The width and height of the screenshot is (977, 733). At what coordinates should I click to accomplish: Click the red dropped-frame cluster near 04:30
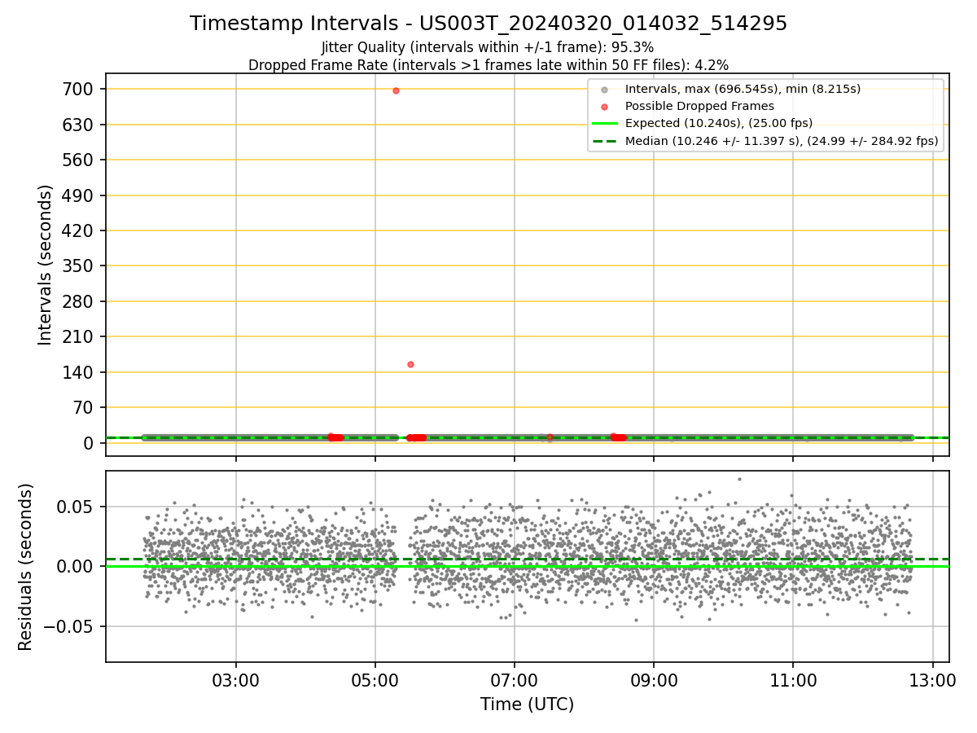335,437
